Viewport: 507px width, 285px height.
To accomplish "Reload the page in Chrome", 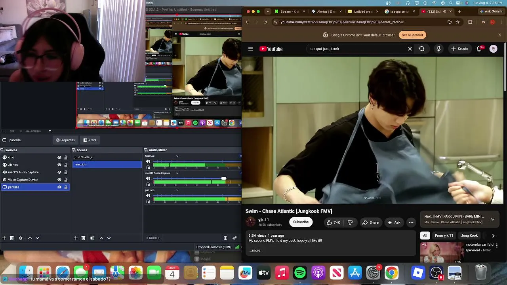I will [265, 22].
